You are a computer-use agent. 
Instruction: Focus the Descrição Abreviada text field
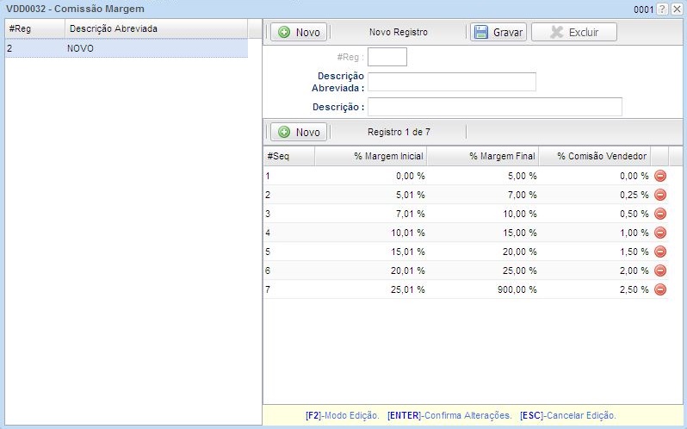pyautogui.click(x=451, y=82)
